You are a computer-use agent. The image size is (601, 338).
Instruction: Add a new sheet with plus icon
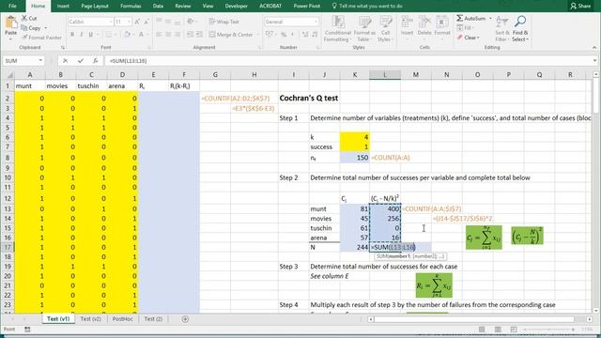(185, 319)
